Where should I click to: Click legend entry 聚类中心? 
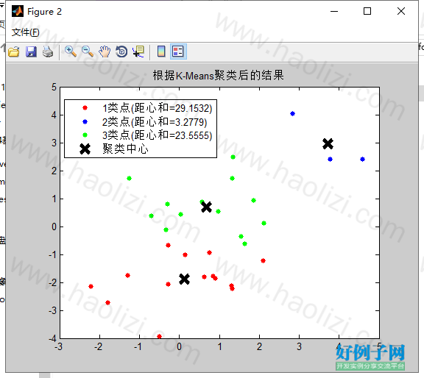click(125, 149)
